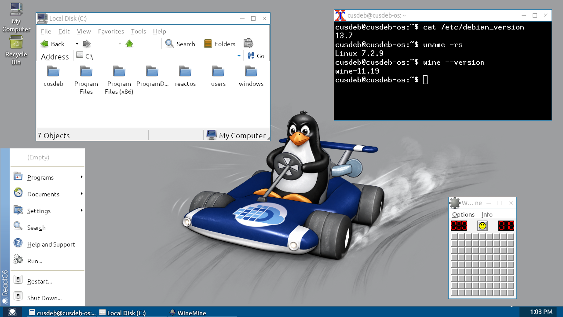
Task: Select the My Computer desktop icon
Action: click(x=16, y=17)
